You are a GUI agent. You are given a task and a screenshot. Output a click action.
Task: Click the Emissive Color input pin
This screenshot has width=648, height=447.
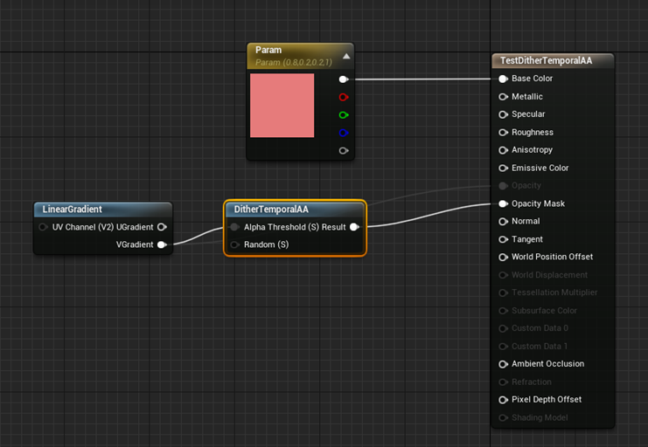pos(503,168)
